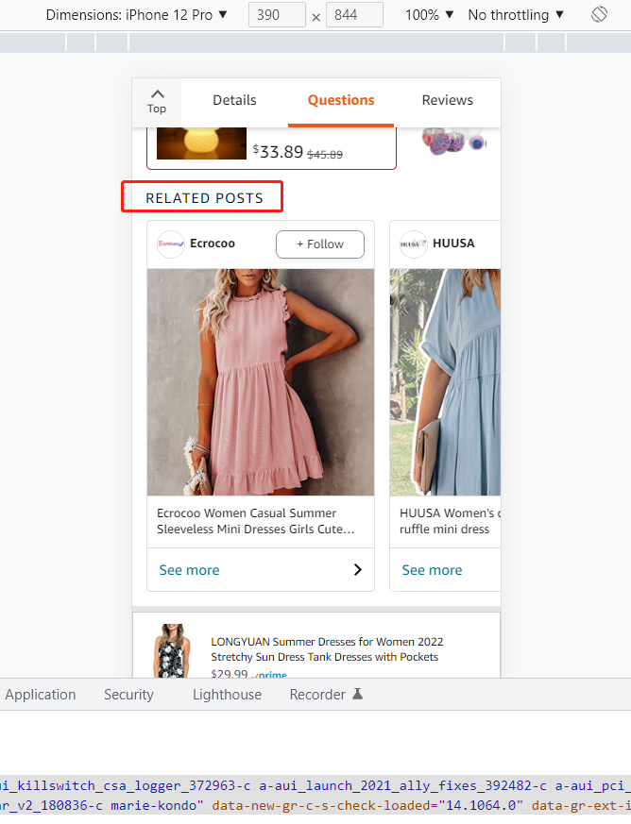This screenshot has width=631, height=824.
Task: Open the Recorder DevTools tab
Action: coord(326,694)
